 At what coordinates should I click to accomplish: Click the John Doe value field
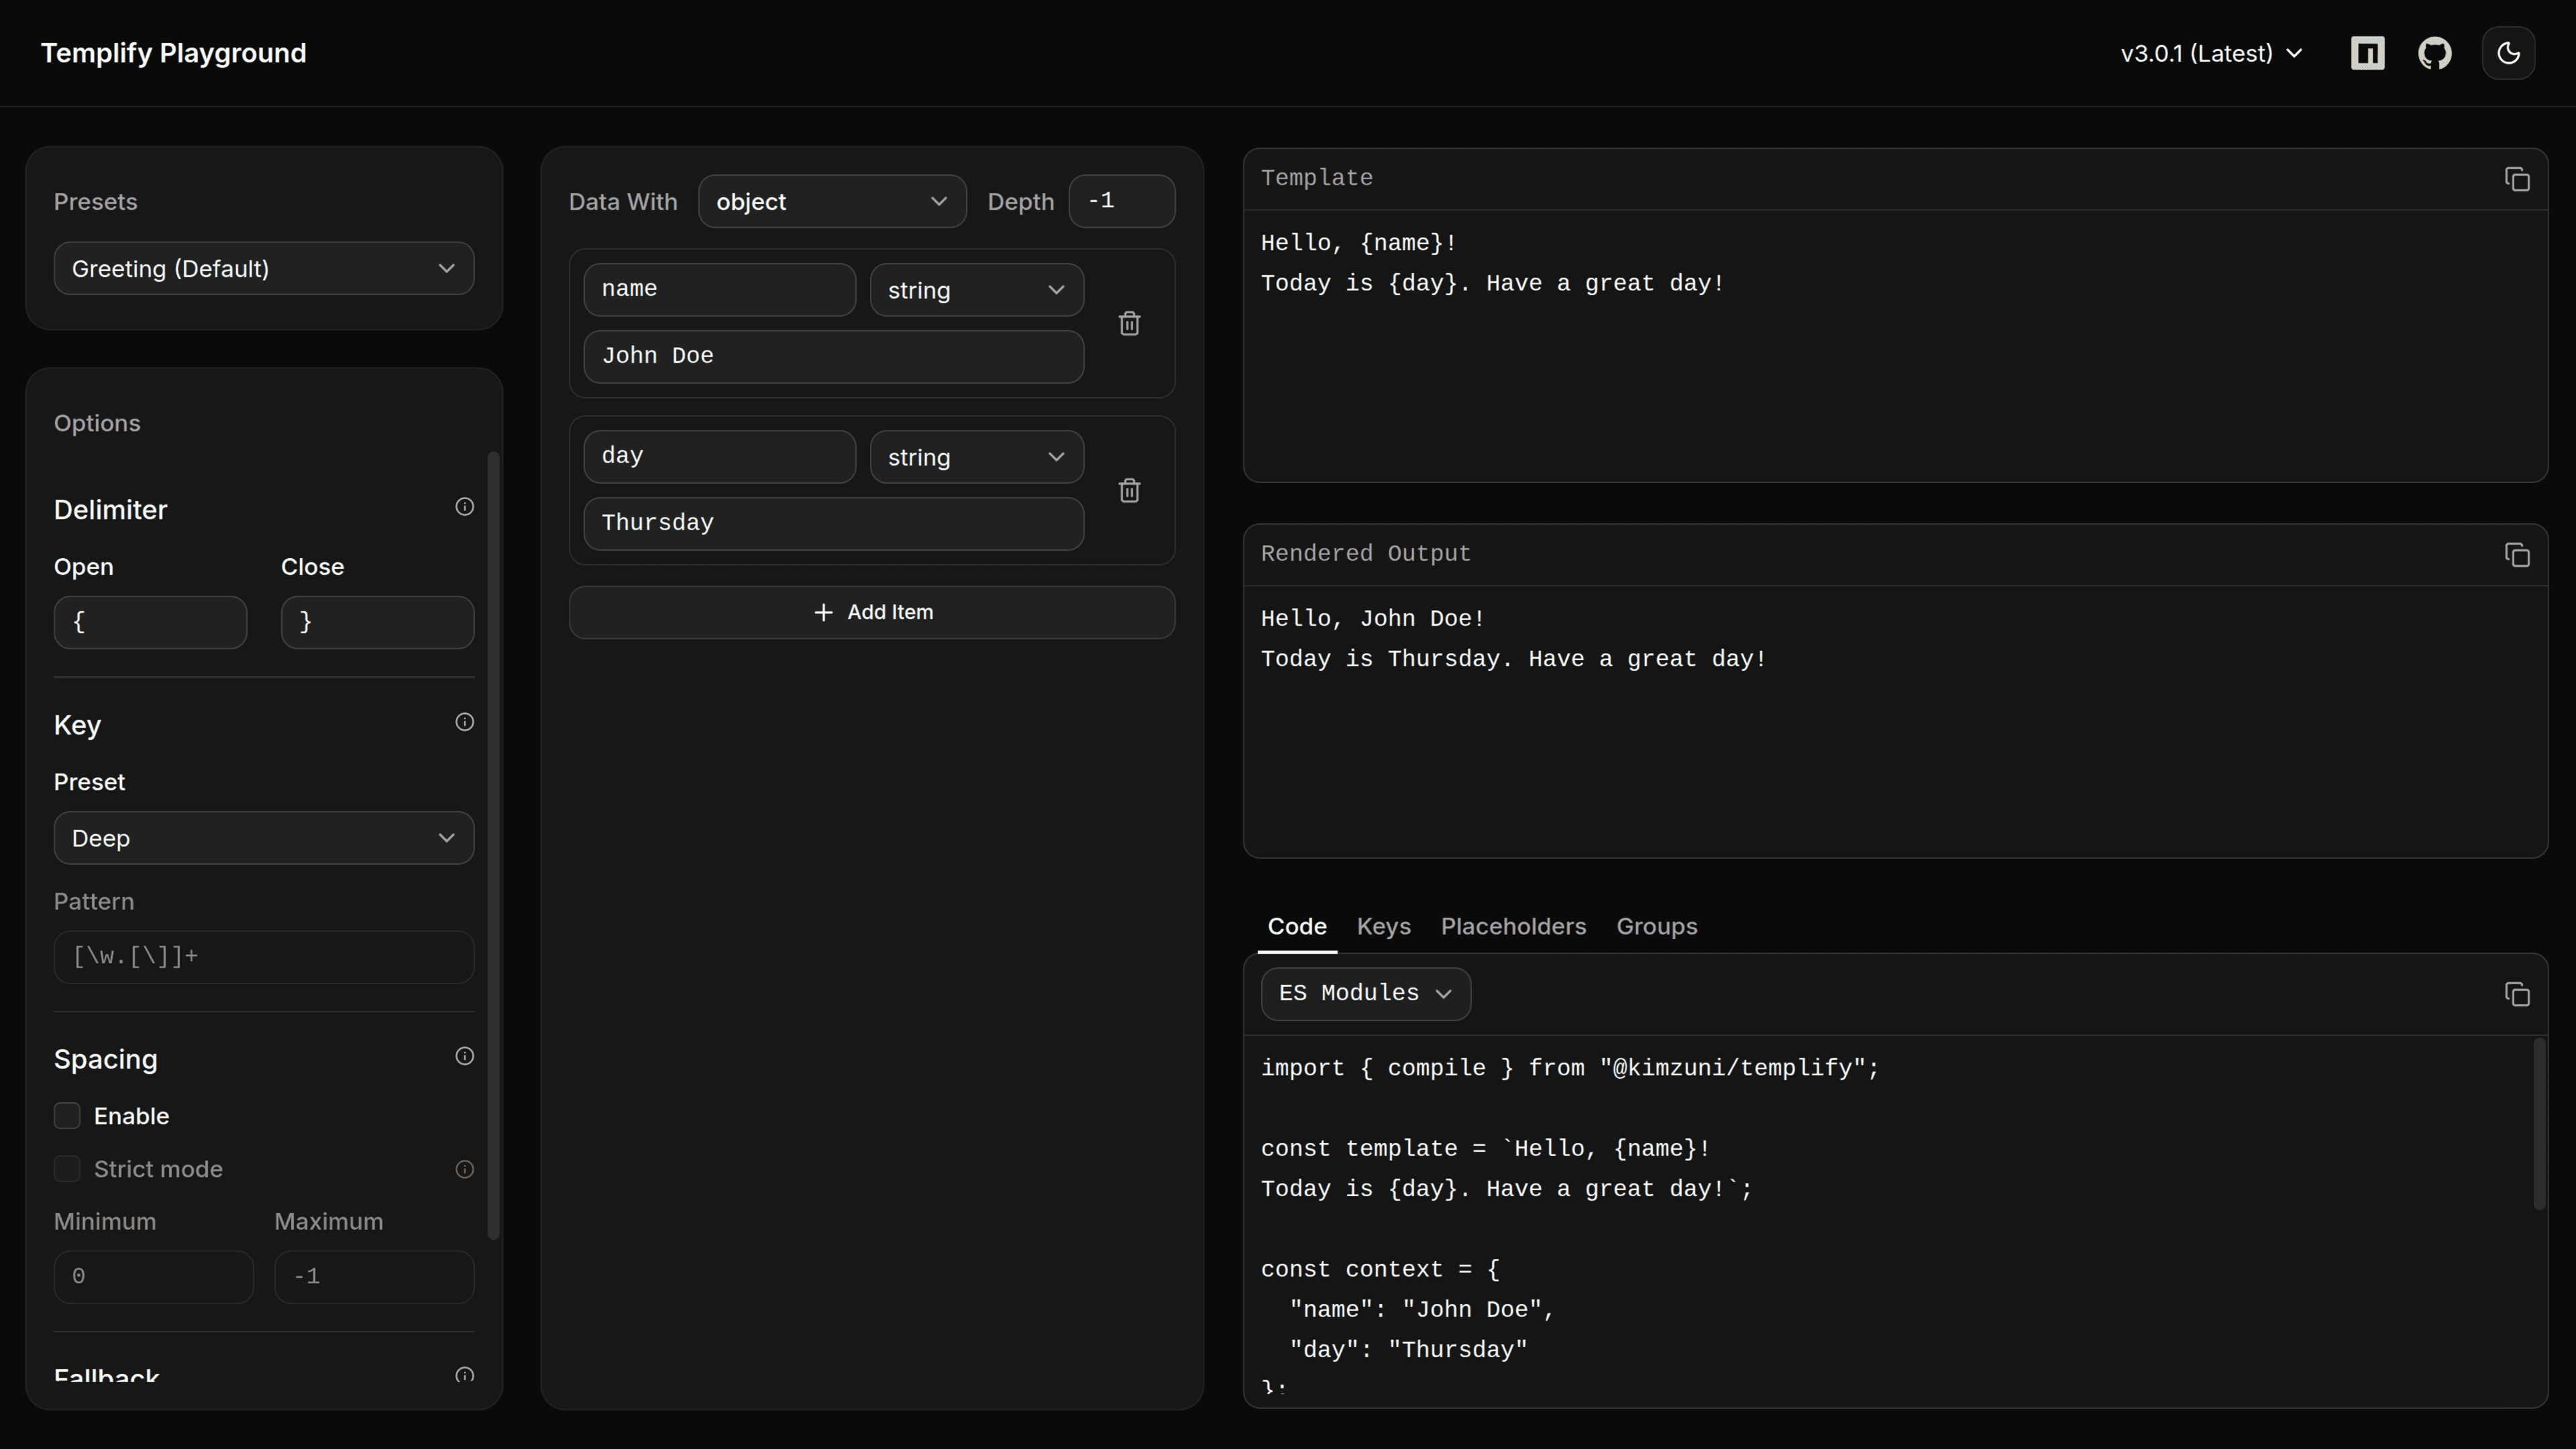(x=834, y=356)
